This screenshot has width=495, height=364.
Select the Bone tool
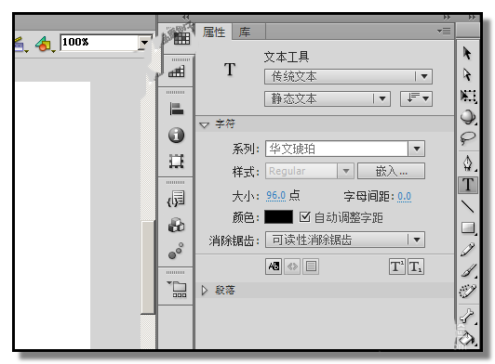(x=467, y=316)
